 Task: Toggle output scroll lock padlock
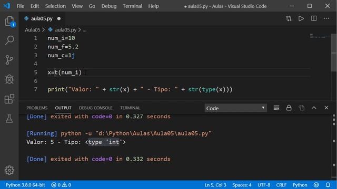click(289, 108)
